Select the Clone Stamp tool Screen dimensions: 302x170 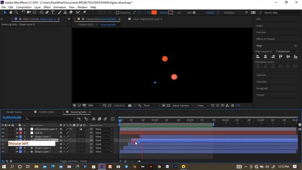tap(65, 13)
